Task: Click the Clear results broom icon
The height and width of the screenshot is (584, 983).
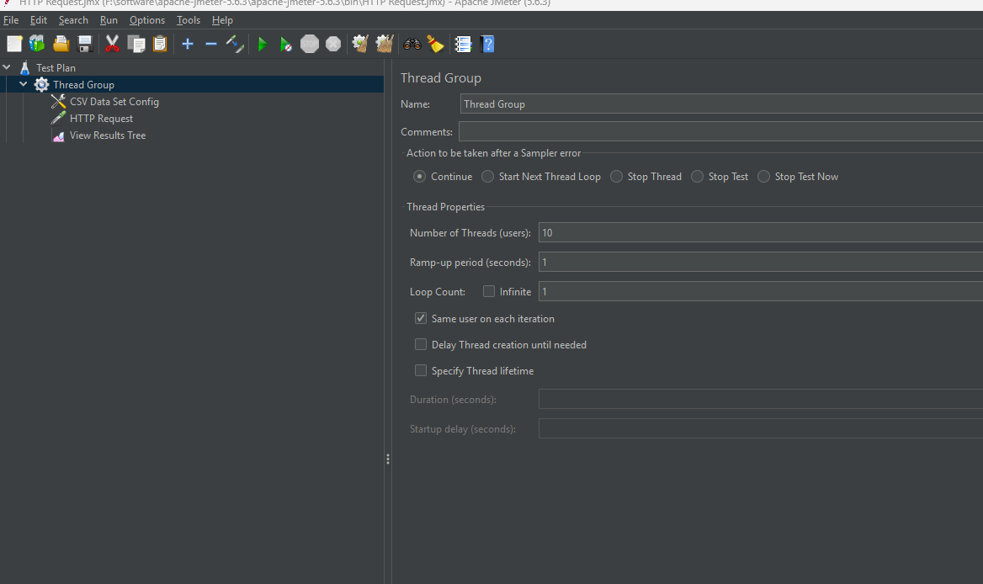Action: tap(360, 44)
